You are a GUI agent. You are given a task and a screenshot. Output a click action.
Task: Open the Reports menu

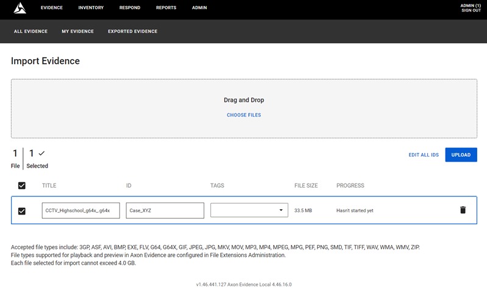[166, 8]
